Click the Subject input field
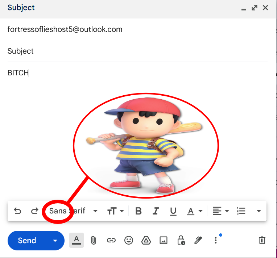277x258 pixels. pyautogui.click(x=137, y=51)
